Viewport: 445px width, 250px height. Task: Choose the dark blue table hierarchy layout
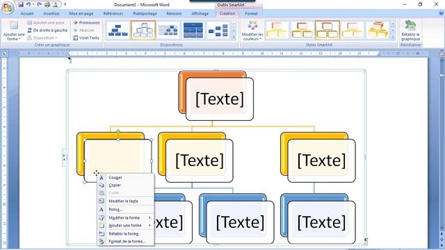pos(193,30)
